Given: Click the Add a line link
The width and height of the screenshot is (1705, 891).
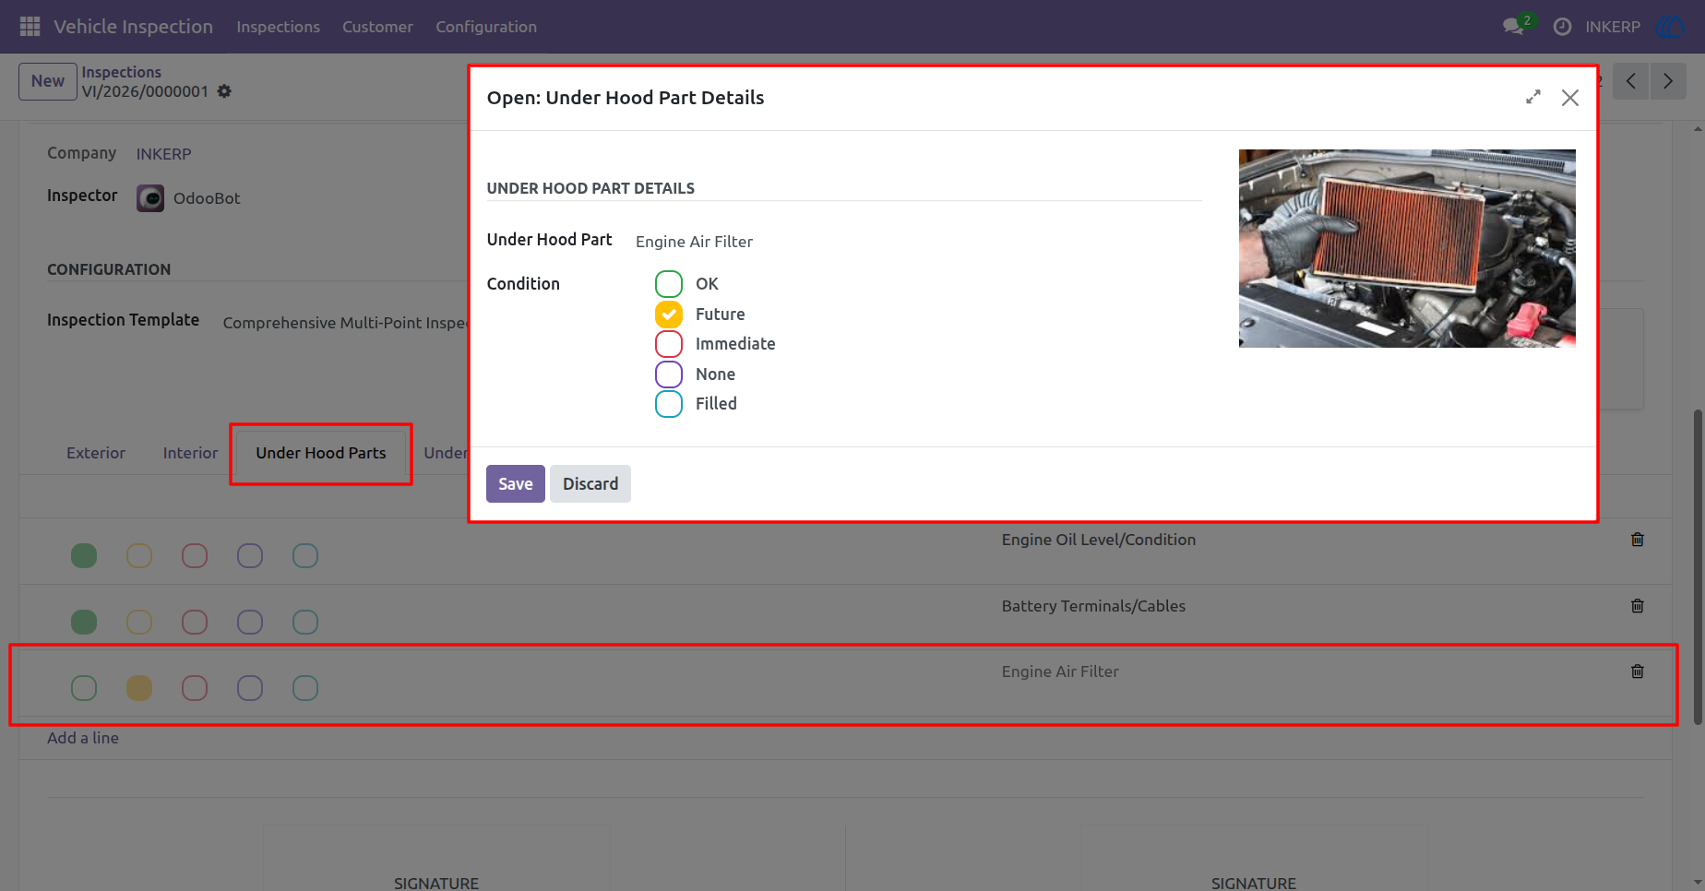Looking at the screenshot, I should pyautogui.click(x=83, y=738).
